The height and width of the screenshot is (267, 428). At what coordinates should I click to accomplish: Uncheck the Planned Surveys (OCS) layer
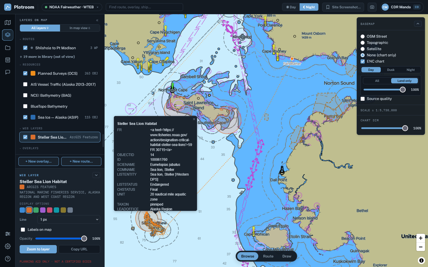click(x=25, y=73)
